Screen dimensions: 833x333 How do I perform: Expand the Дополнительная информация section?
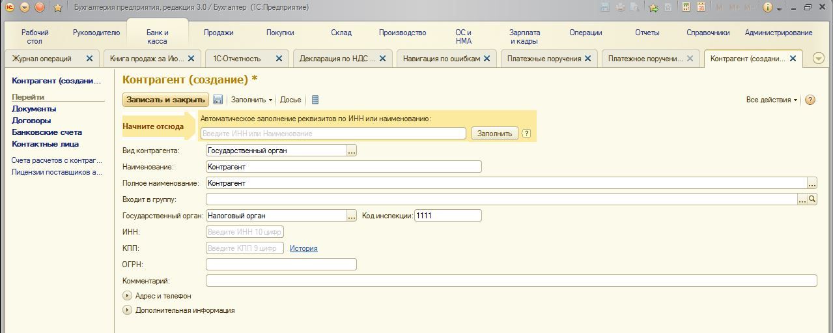(127, 310)
